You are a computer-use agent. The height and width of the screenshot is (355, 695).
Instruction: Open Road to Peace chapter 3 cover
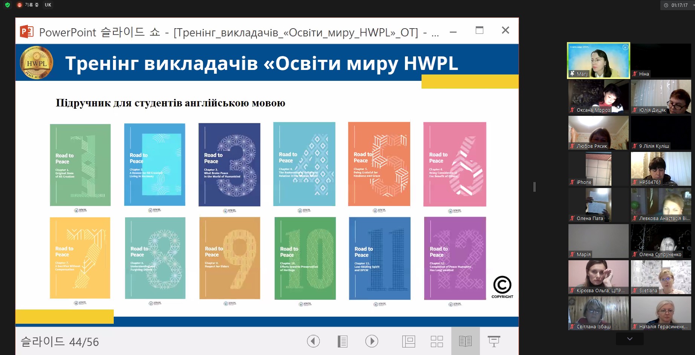[x=229, y=165]
